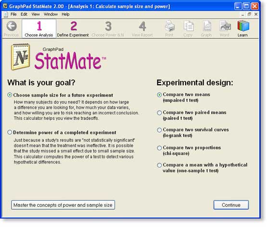Click the Word export icon
Screen dimensions: 267x227
tap(225, 26)
